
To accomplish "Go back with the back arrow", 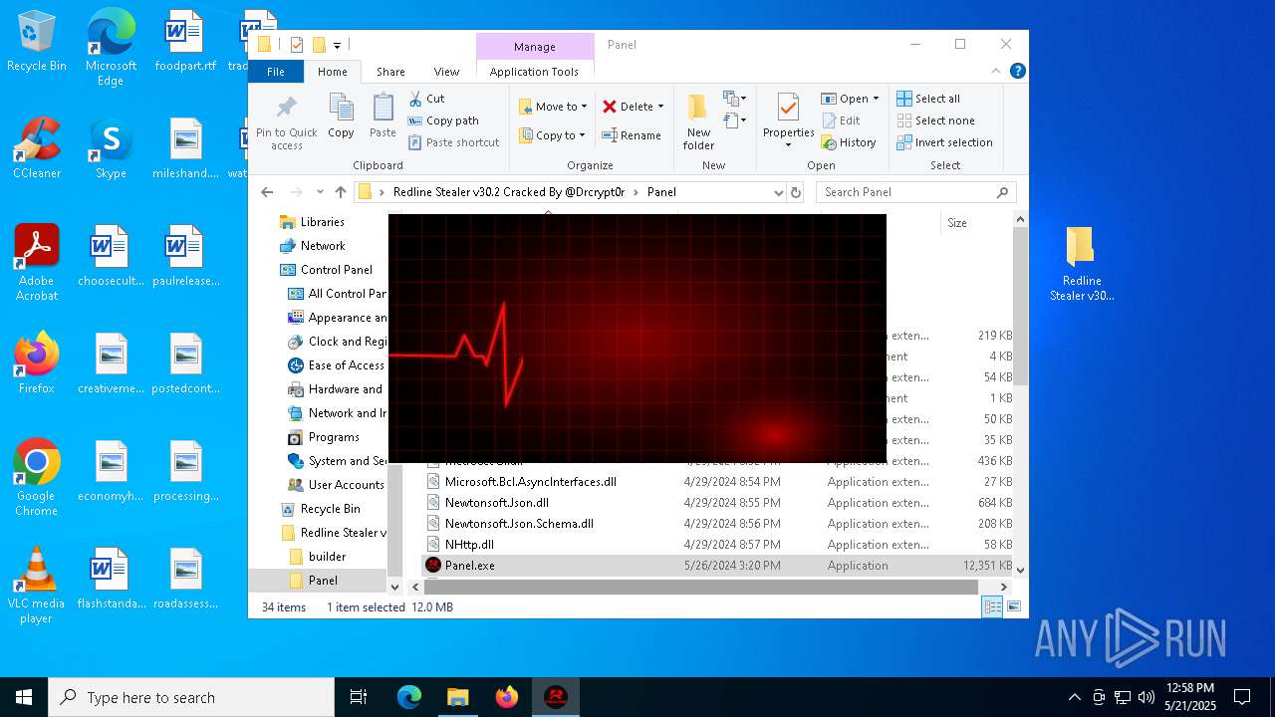I will (266, 192).
